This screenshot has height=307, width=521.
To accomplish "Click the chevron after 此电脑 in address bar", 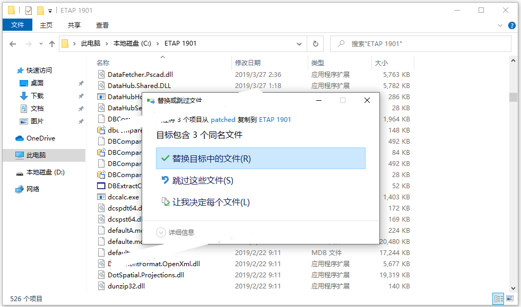I will [x=107, y=44].
